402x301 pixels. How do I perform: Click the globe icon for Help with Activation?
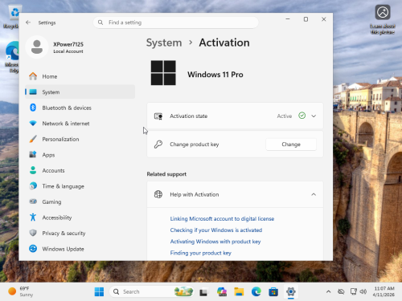click(x=158, y=194)
